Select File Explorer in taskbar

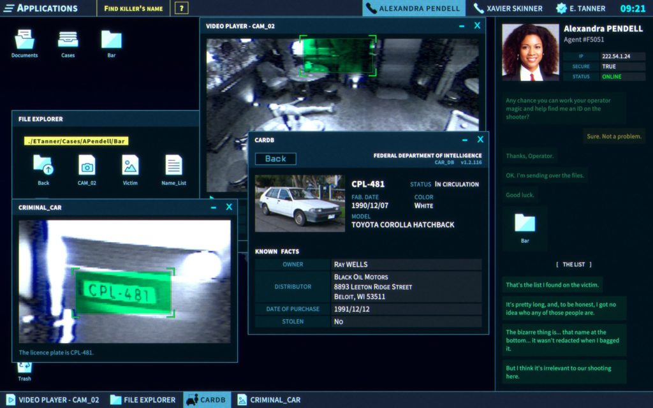click(x=143, y=400)
